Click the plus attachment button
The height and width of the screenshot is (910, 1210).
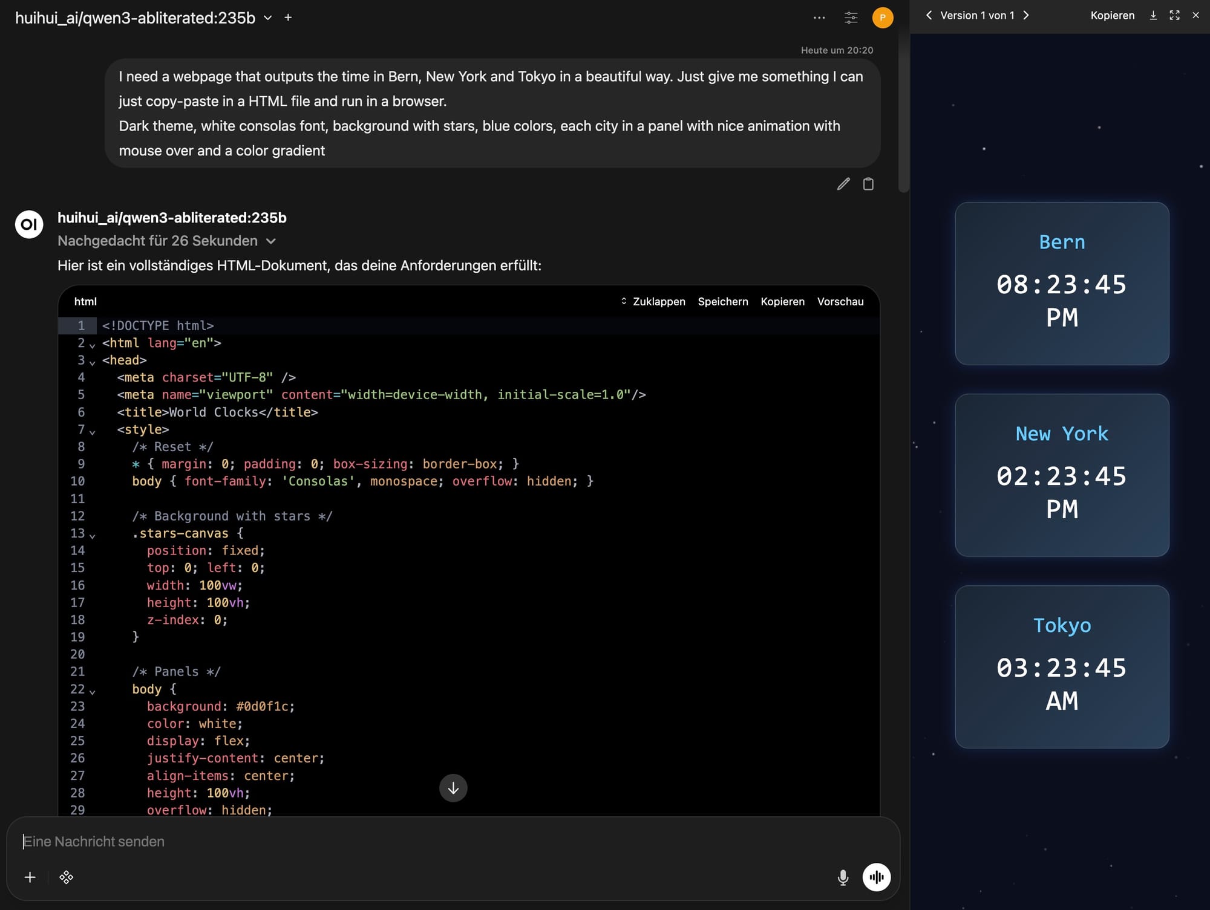click(30, 877)
